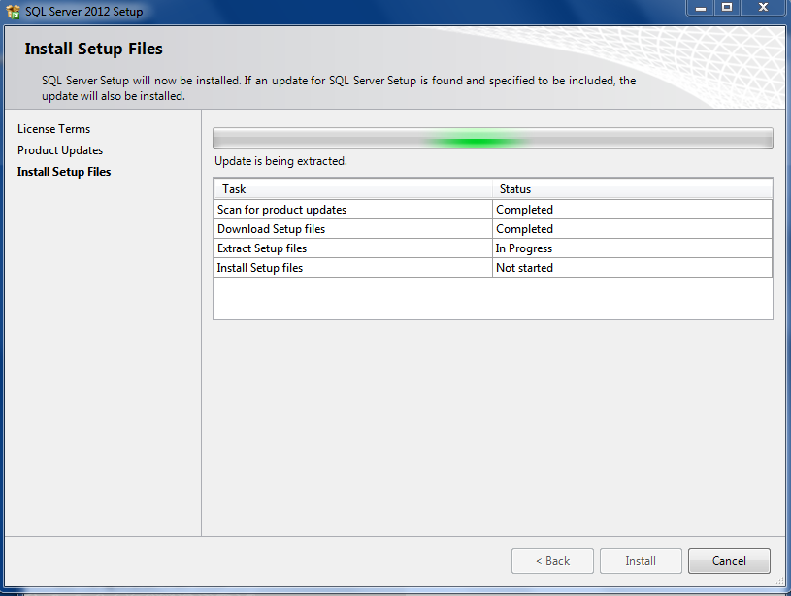Click the Install button

(x=641, y=561)
